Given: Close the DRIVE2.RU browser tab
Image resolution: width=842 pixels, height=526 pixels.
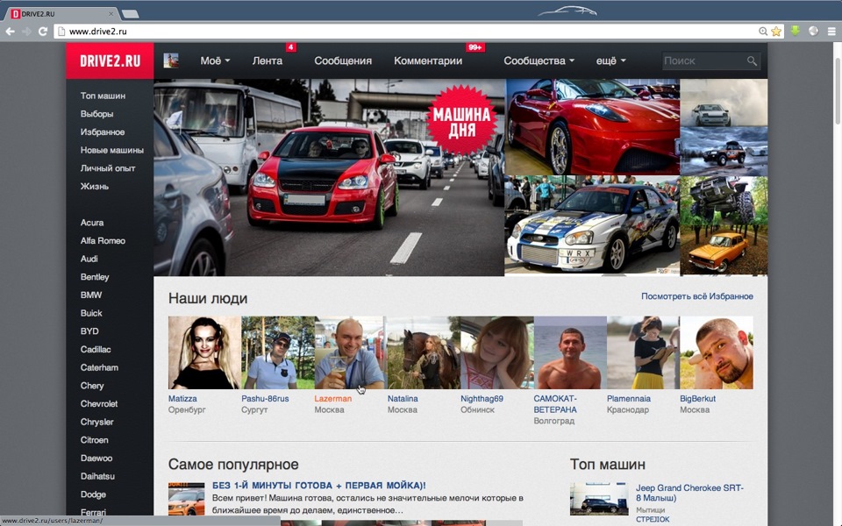Looking at the screenshot, I should (111, 13).
